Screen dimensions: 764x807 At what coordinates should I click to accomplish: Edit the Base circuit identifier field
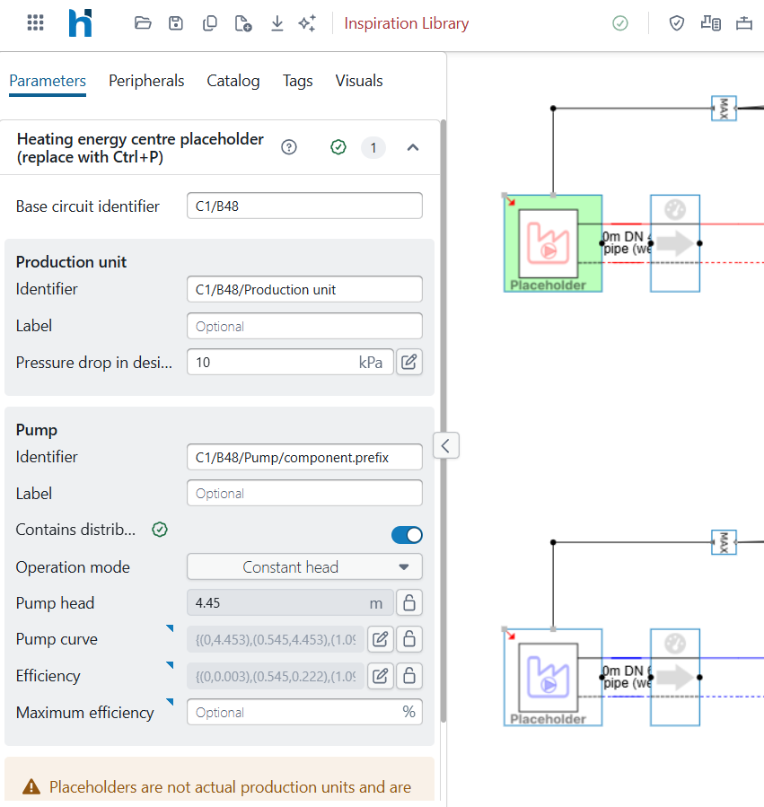304,206
